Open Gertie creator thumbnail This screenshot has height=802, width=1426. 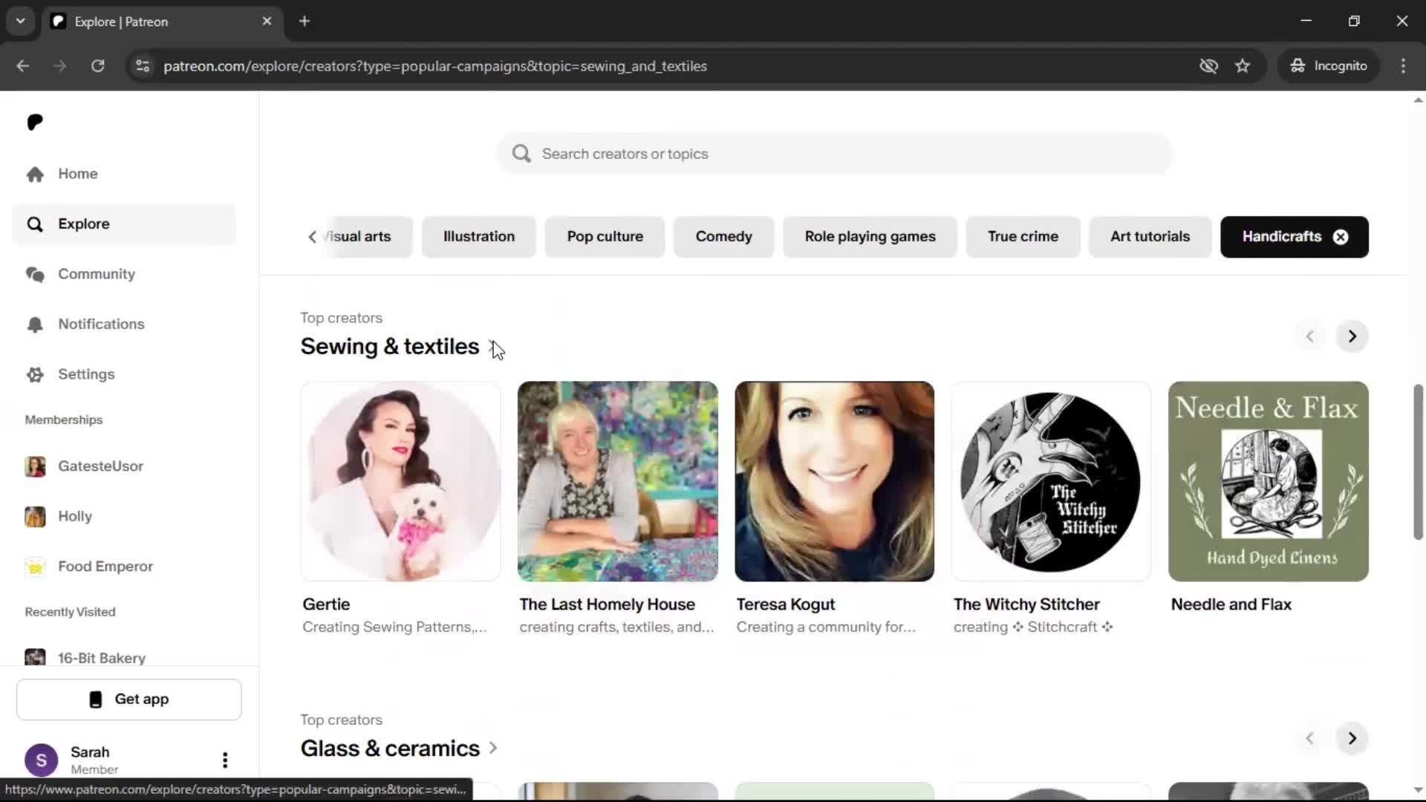pos(401,481)
